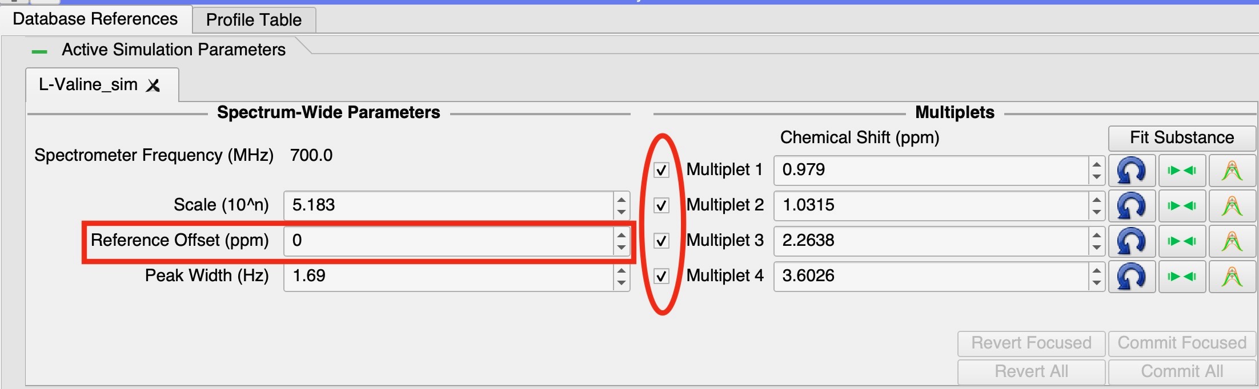Click the green converge arrows icon for Multiplet 2
The width and height of the screenshot is (1259, 389).
pos(1182,206)
